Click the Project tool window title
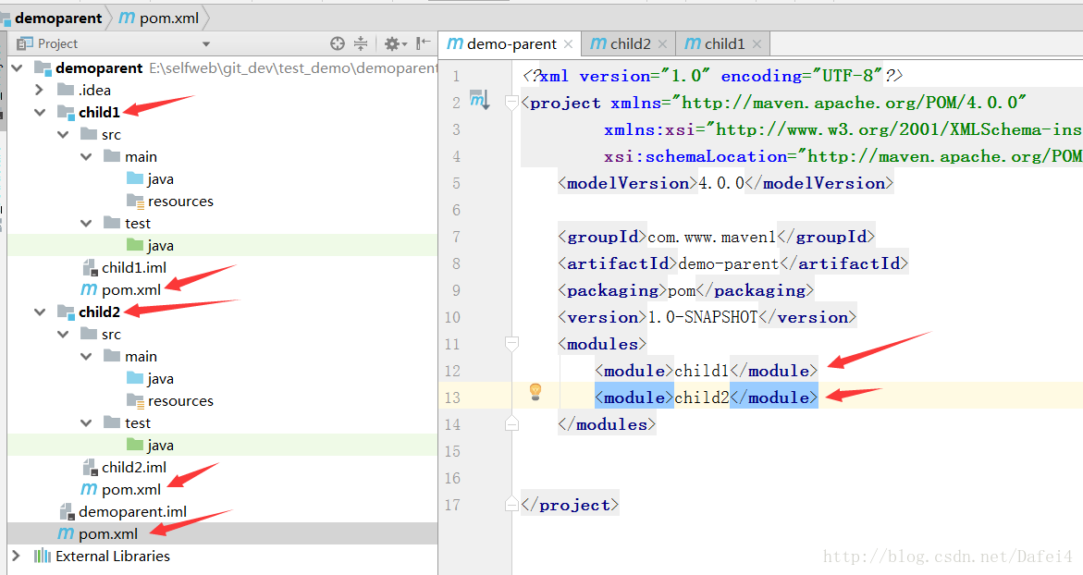This screenshot has height=575, width=1083. 57,44
